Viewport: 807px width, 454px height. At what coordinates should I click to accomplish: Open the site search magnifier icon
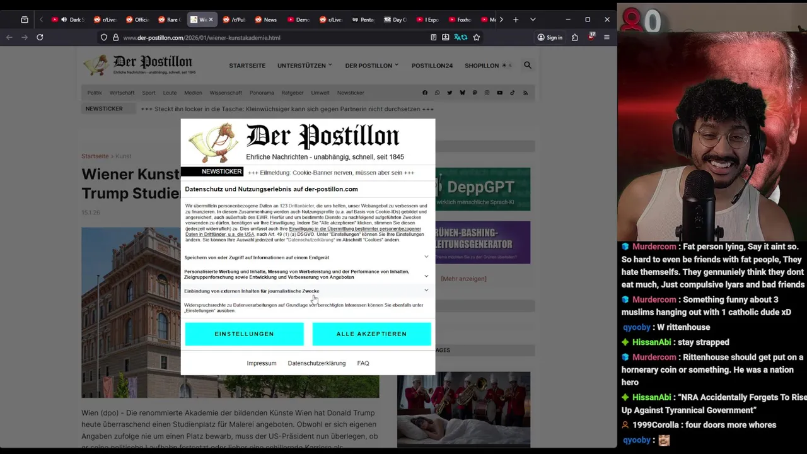click(528, 65)
